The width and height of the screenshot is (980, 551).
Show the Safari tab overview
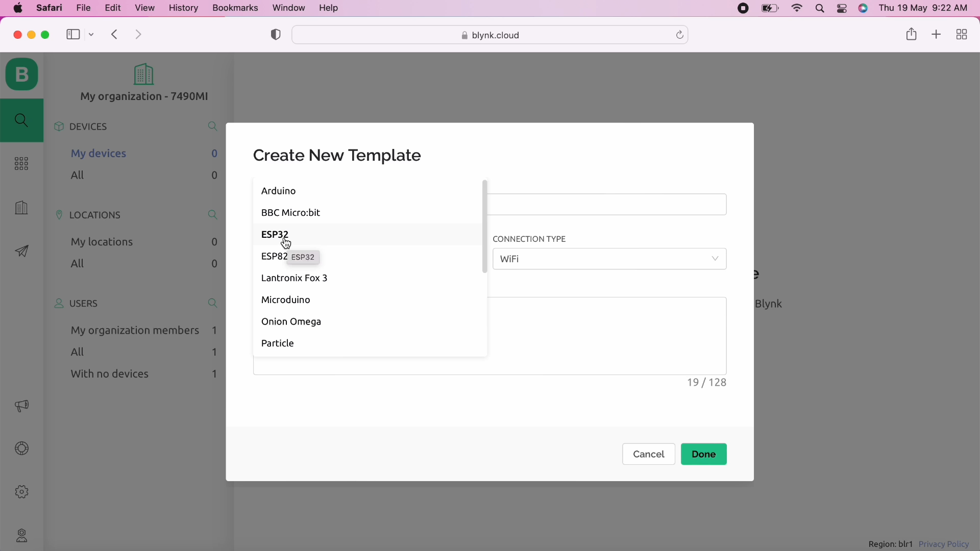pos(962,35)
